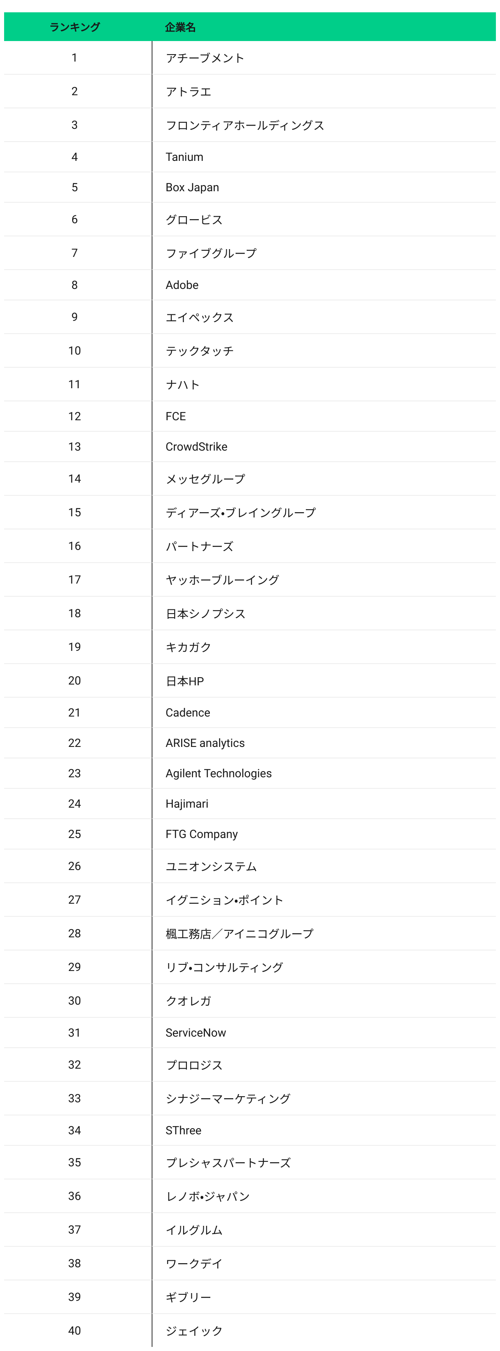Click Agilent Technologies in the table
Viewport: 500px width, 1351px height.
[218, 774]
